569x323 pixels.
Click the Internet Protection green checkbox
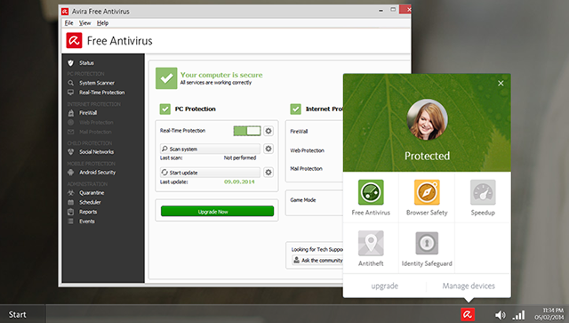pyautogui.click(x=295, y=109)
